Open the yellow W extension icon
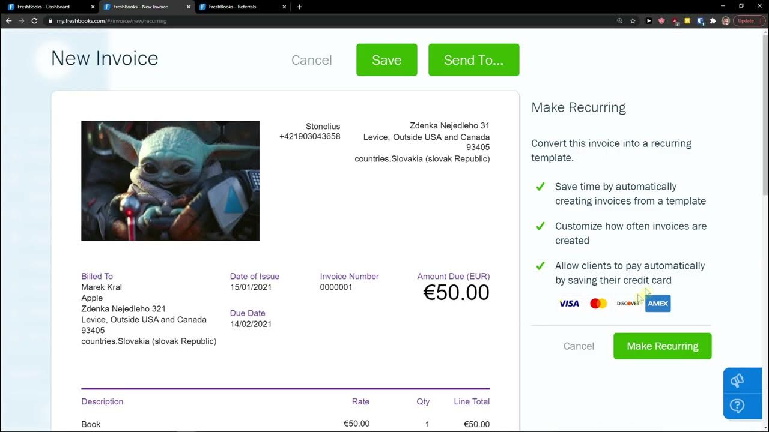Screen dimensions: 769x432 point(687,20)
